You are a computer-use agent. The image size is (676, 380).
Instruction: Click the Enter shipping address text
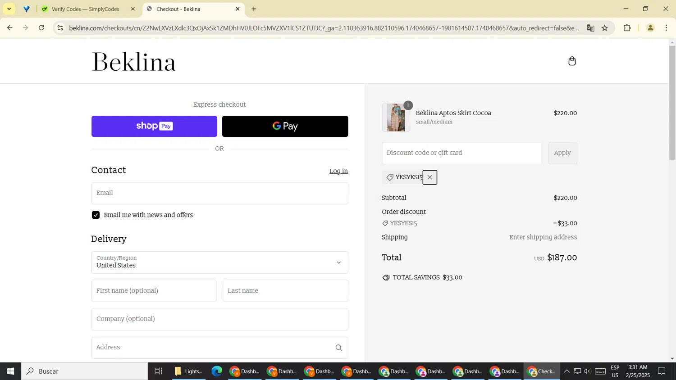543,237
